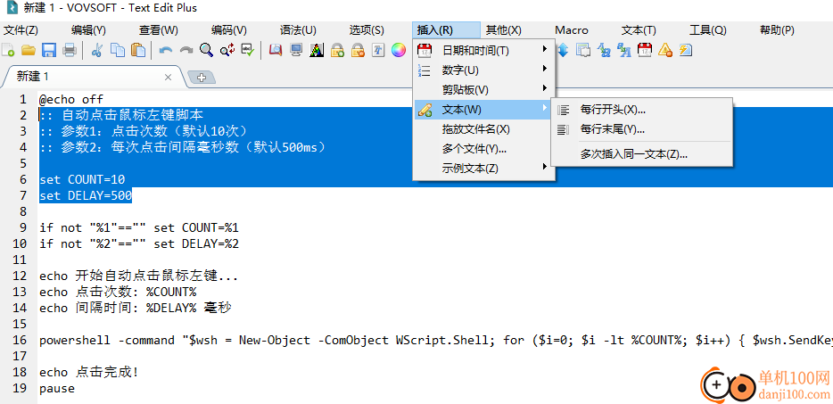Select 文本(W) in Insert menu

pyautogui.click(x=483, y=110)
